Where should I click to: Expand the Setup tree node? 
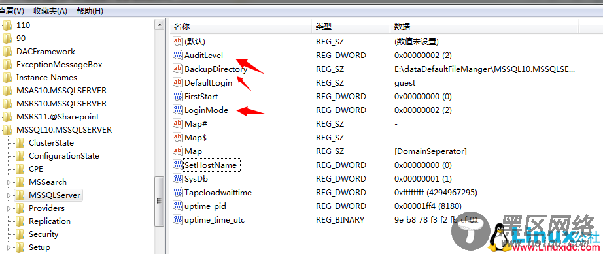(9, 247)
